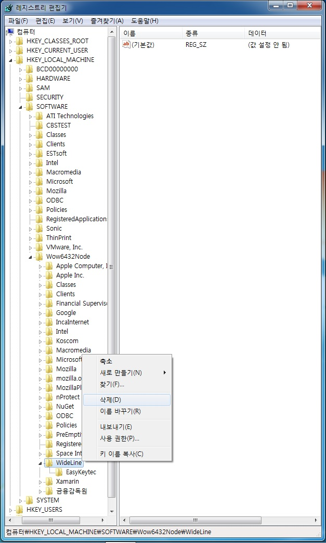The height and width of the screenshot is (543, 326).
Task: Click the tree vertical scrollbar down arrow
Action: tap(112, 510)
